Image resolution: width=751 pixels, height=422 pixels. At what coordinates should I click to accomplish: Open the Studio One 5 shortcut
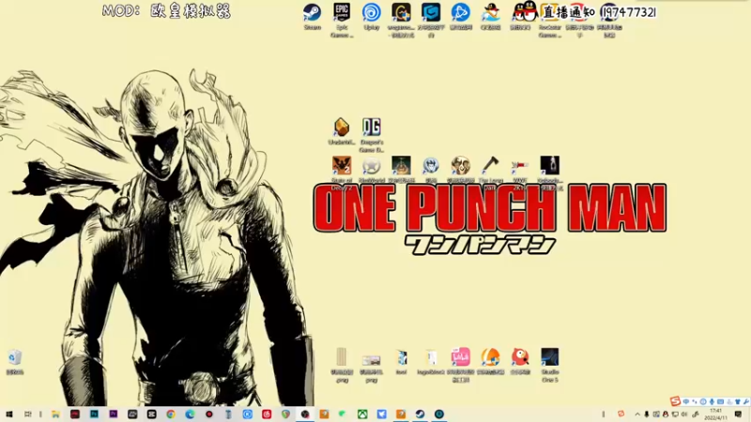[x=550, y=364]
